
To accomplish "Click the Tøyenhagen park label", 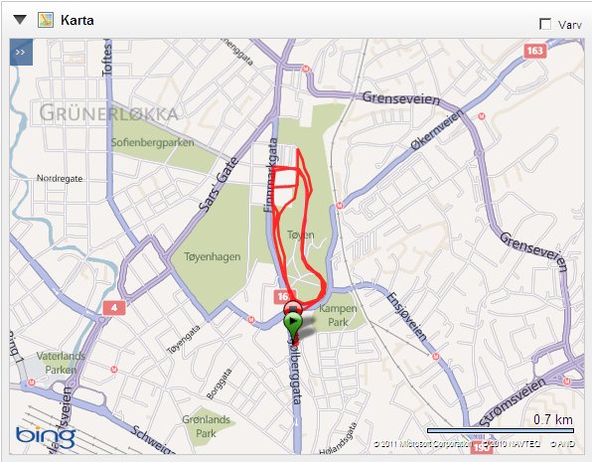I will click(213, 257).
